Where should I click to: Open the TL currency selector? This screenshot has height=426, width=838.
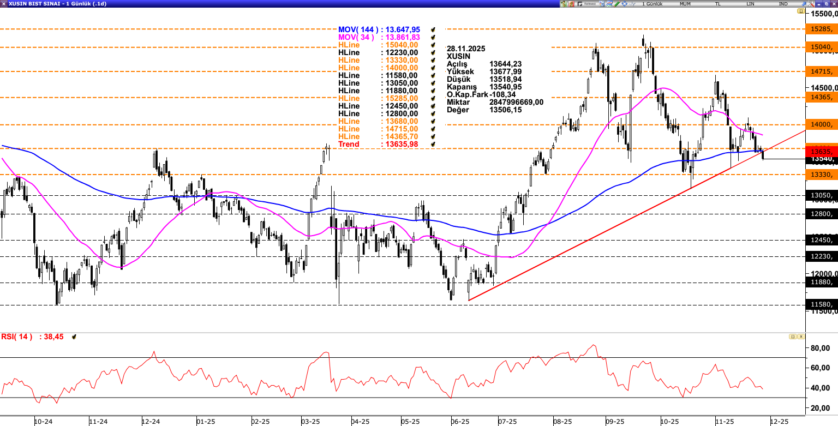click(x=717, y=4)
